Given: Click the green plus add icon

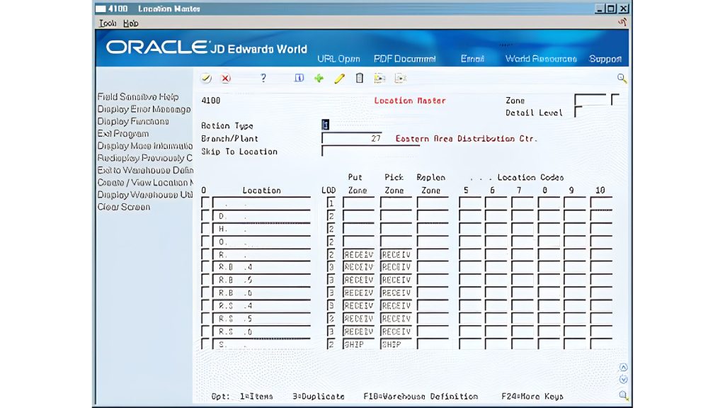Looking at the screenshot, I should pyautogui.click(x=319, y=78).
